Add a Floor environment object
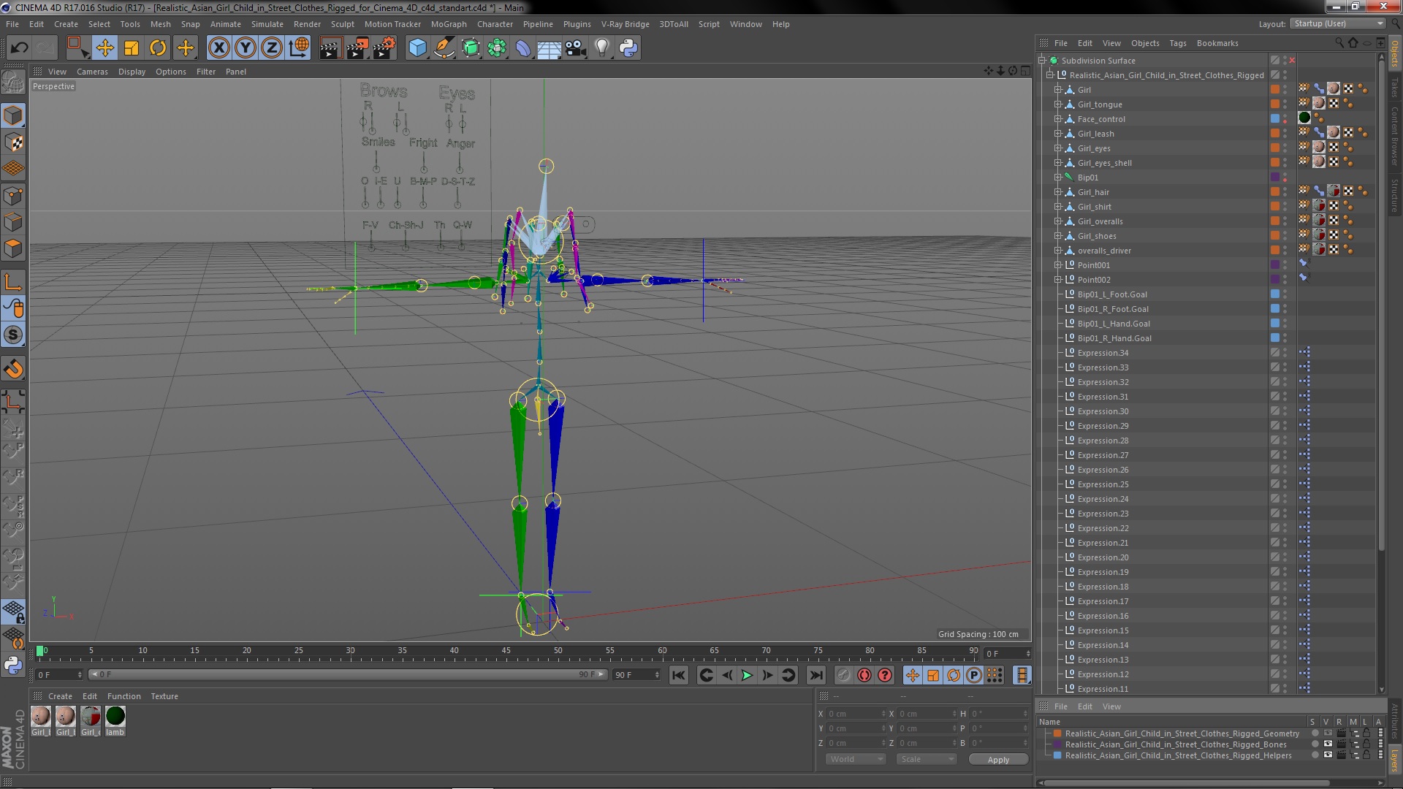The image size is (1403, 789). pos(549,48)
